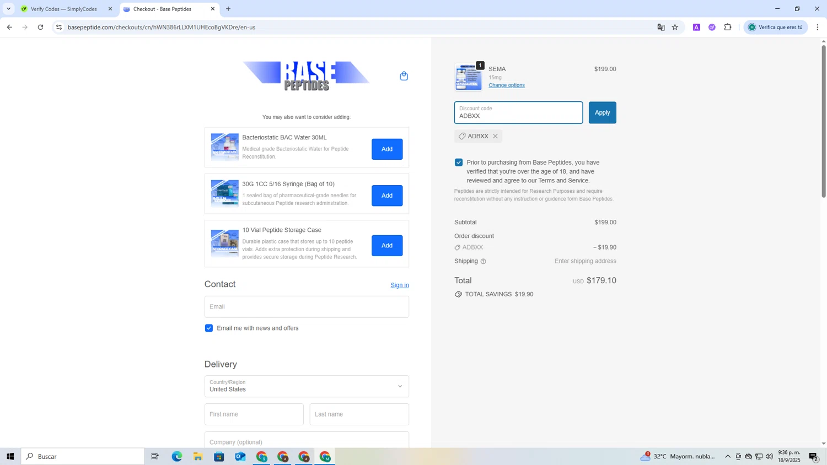827x465 pixels.
Task: Show hidden system tray icons
Action: point(728,456)
